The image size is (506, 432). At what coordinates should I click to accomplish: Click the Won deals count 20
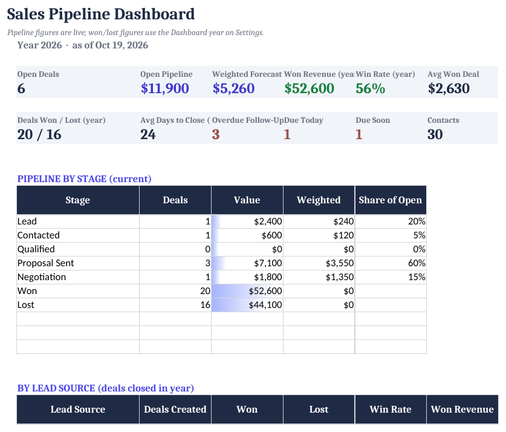click(175, 291)
